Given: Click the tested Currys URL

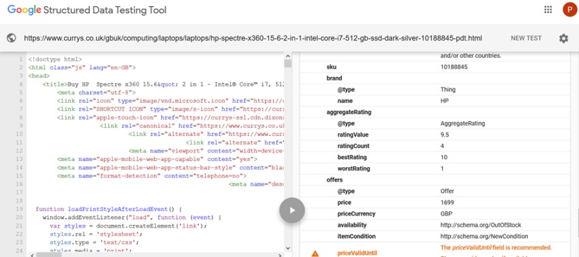Looking at the screenshot, I should (x=253, y=38).
